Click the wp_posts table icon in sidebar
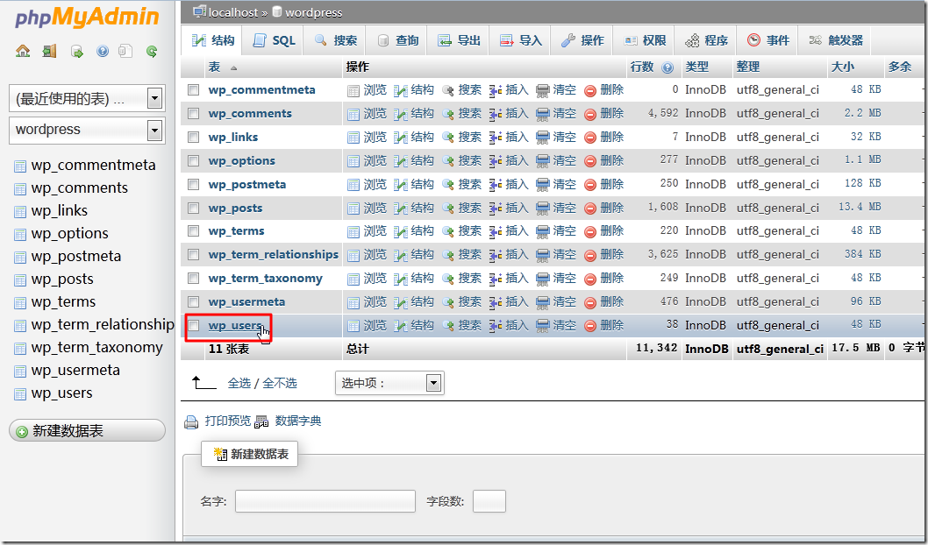The width and height of the screenshot is (928, 545). click(20, 280)
